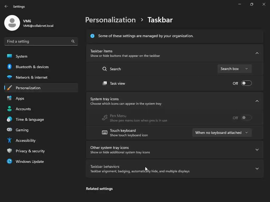Click the Personalization breadcrumb link
The height and width of the screenshot is (202, 270).
pyautogui.click(x=110, y=20)
